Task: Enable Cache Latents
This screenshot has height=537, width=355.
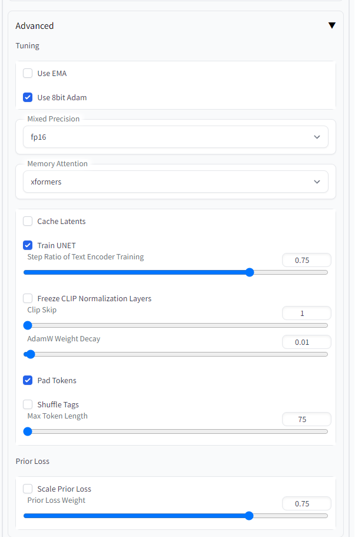Action: [28, 221]
